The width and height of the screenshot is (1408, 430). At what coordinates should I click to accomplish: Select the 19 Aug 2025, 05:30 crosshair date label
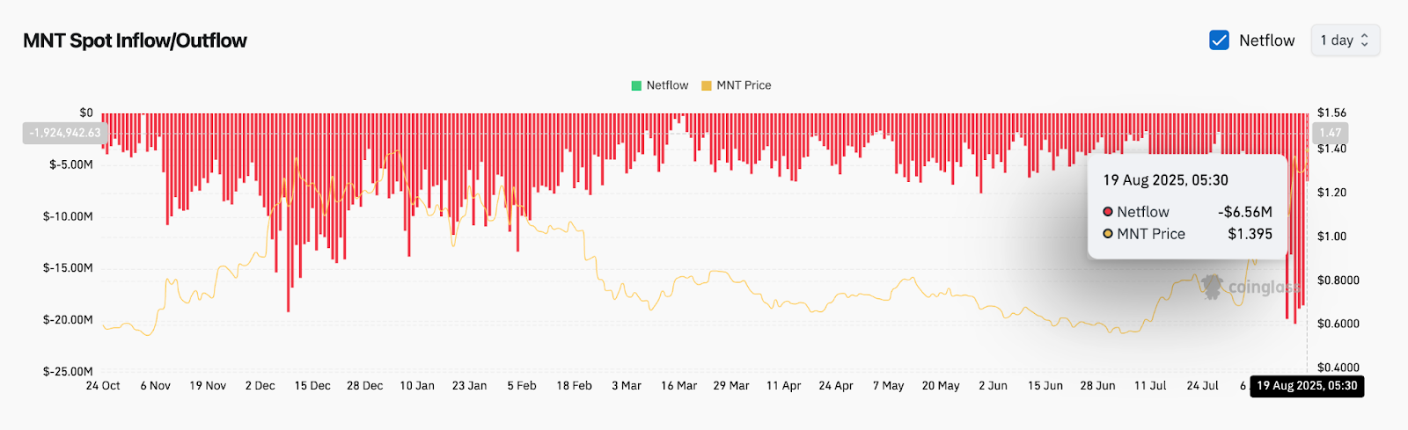tap(1307, 386)
